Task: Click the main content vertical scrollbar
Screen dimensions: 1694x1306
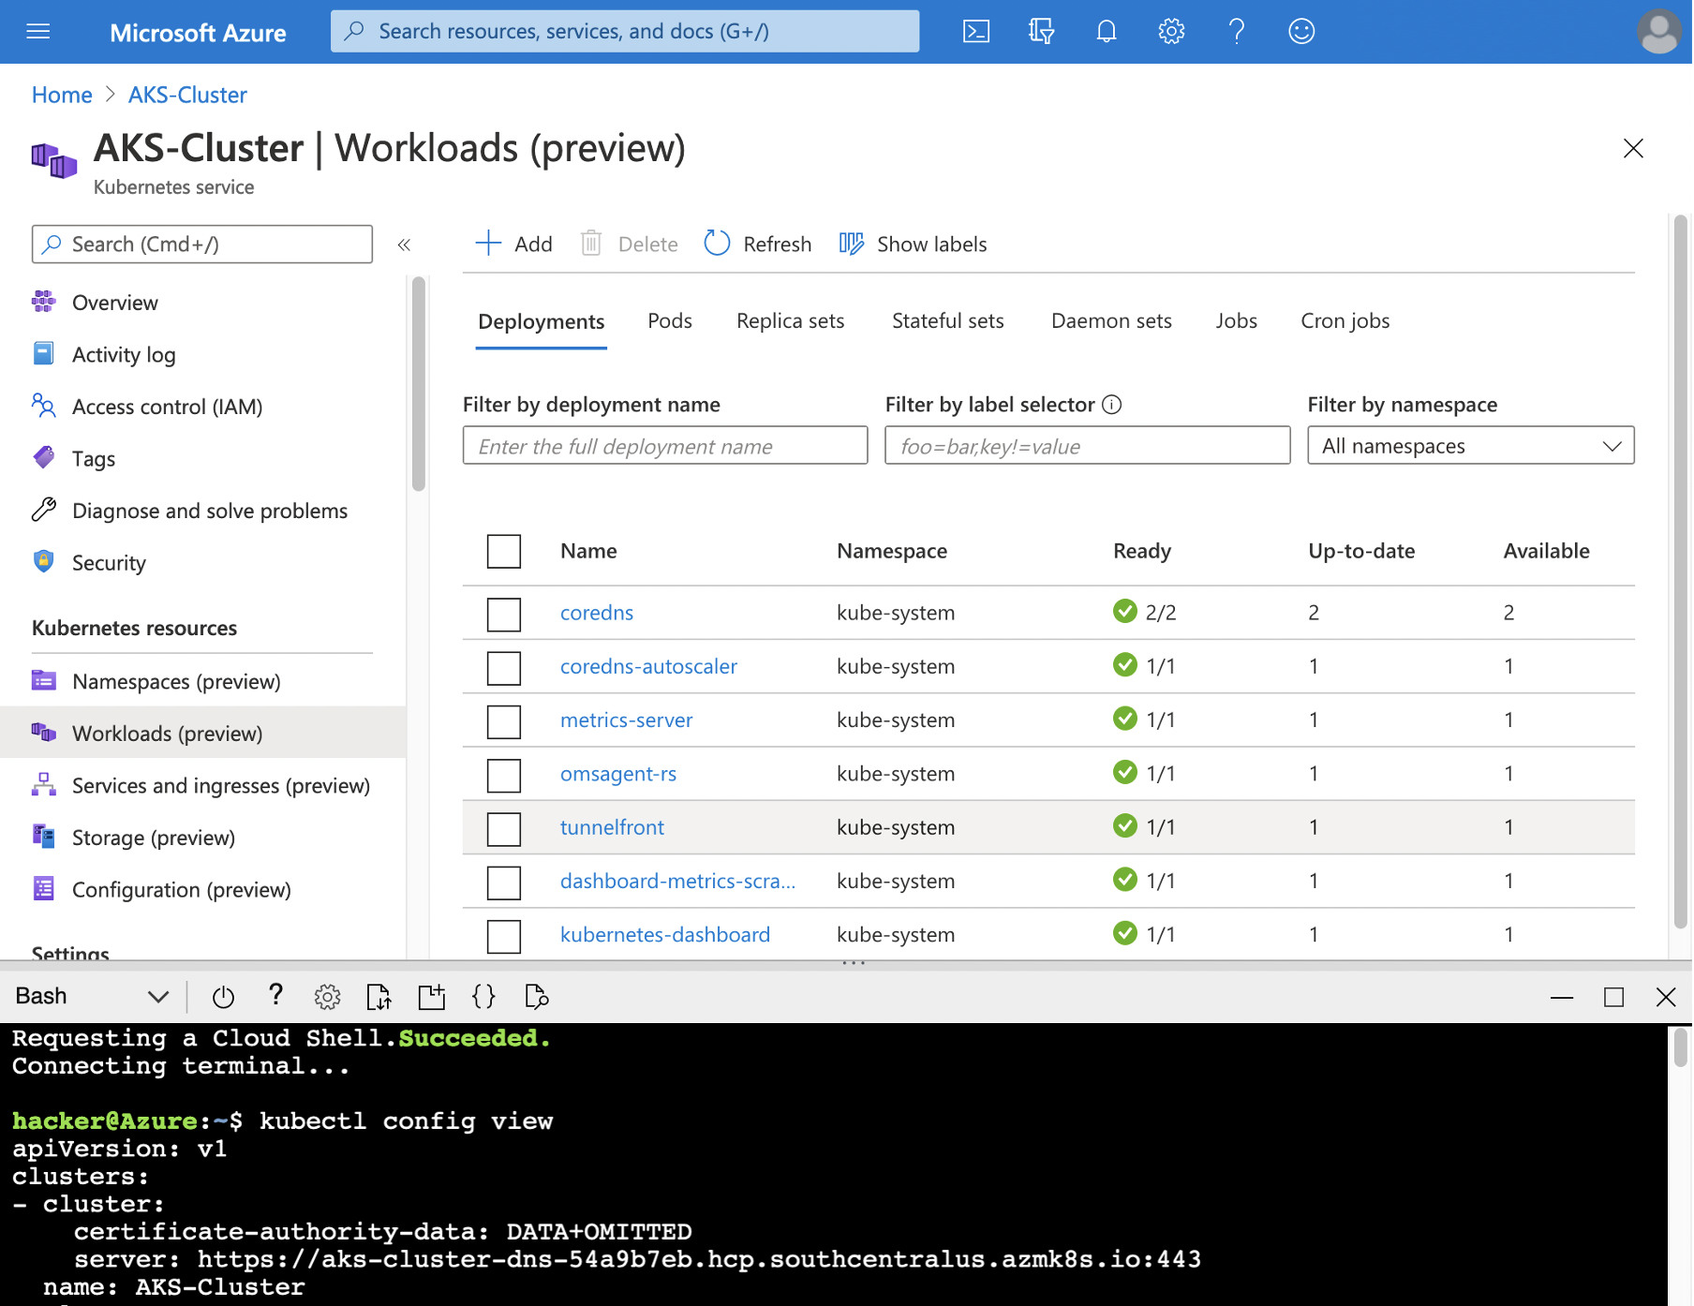Action: [x=1681, y=572]
